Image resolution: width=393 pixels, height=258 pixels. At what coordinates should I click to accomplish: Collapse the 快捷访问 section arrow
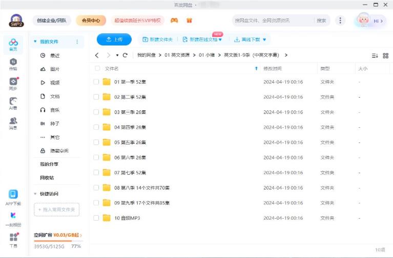click(35, 194)
